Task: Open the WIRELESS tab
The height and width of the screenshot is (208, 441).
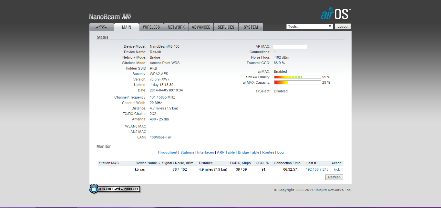Action: pos(151,27)
